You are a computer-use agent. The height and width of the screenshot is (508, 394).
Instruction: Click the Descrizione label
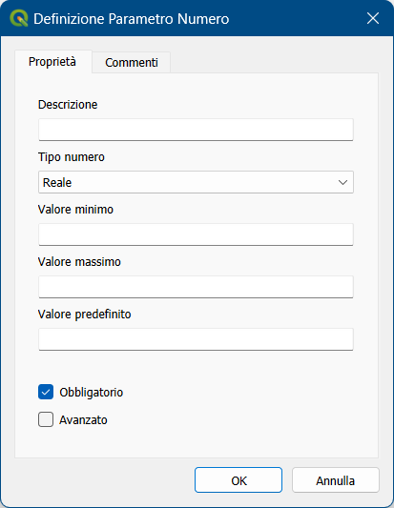[68, 105]
